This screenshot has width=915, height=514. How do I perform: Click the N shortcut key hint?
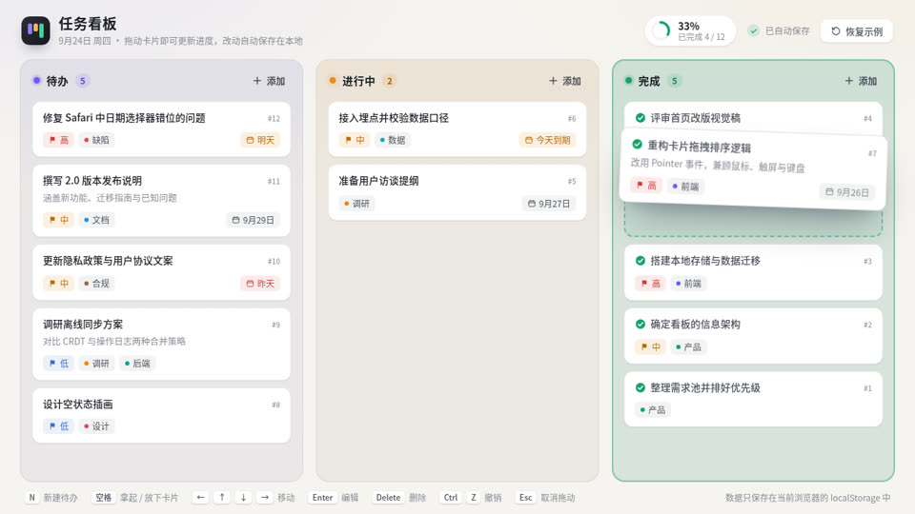pyautogui.click(x=32, y=497)
